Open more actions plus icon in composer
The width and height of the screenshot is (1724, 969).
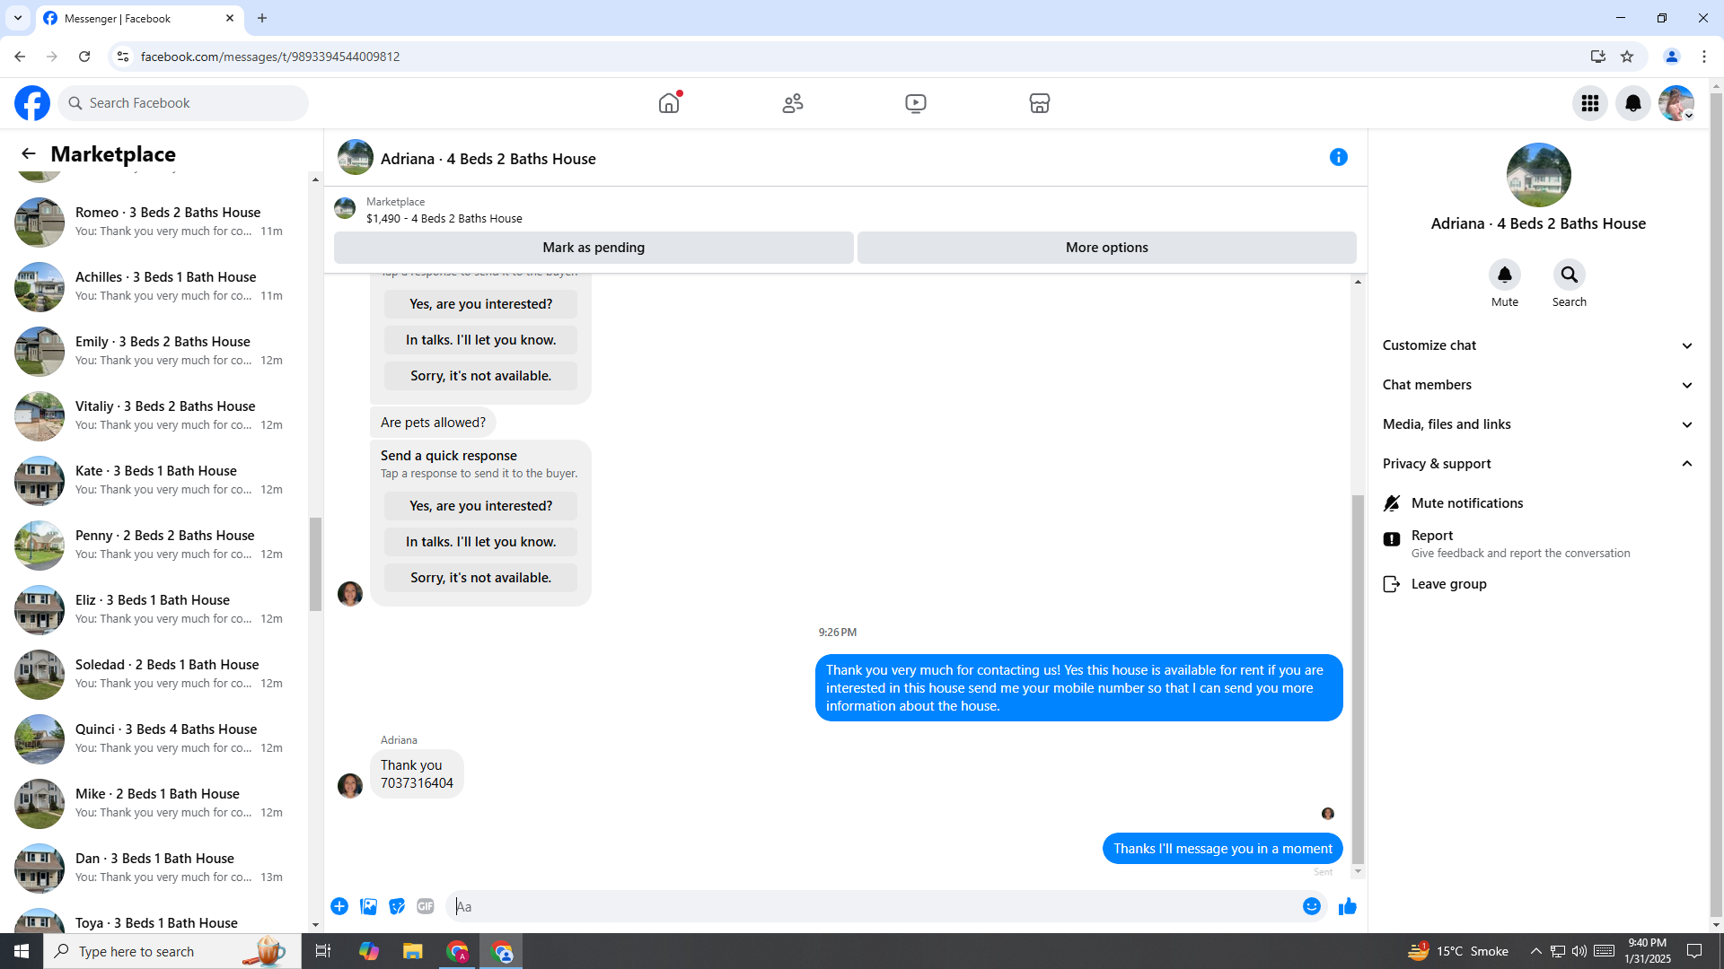coord(339,906)
